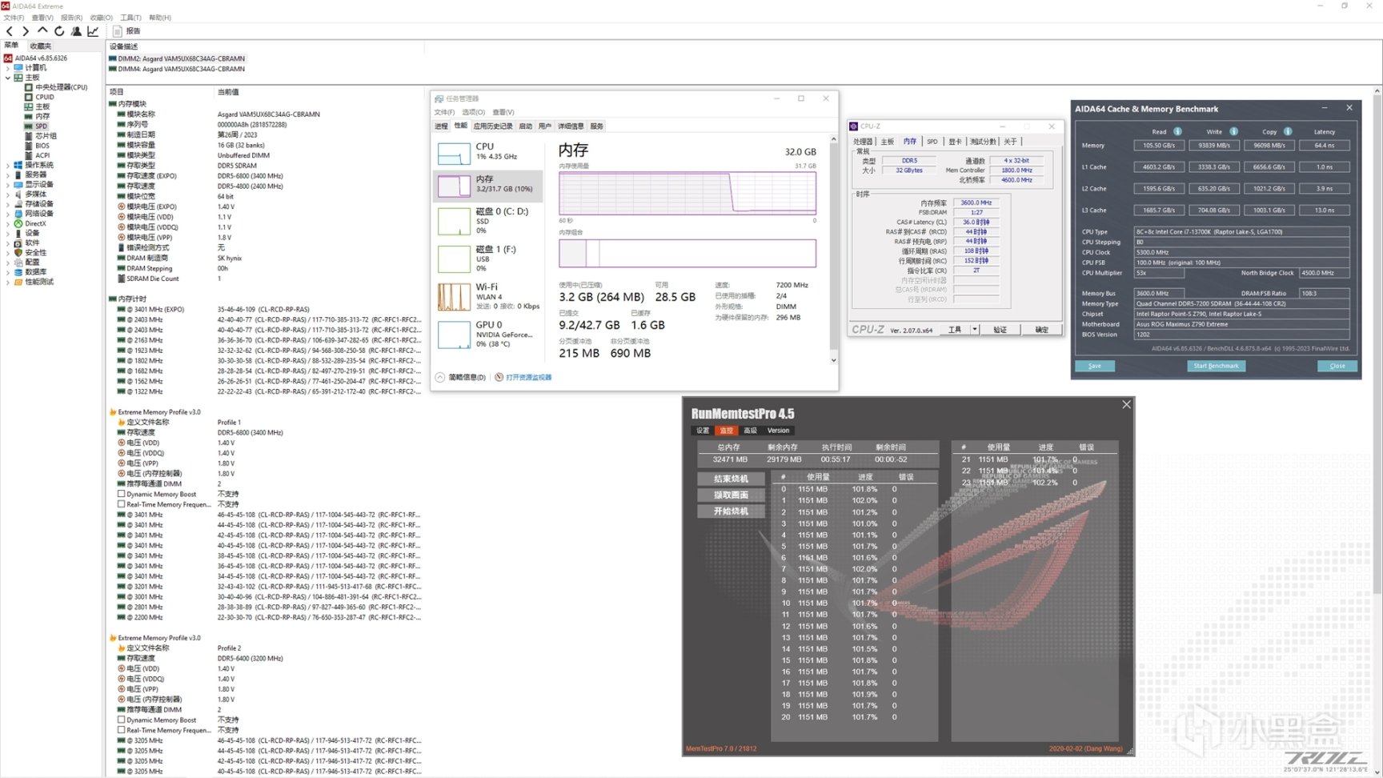Click the 简略信息 collapse arrow icon
This screenshot has width=1383, height=778.
[440, 377]
